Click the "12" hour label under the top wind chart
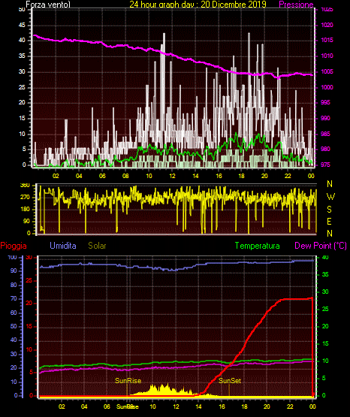The image size is (350, 417). coord(172,176)
